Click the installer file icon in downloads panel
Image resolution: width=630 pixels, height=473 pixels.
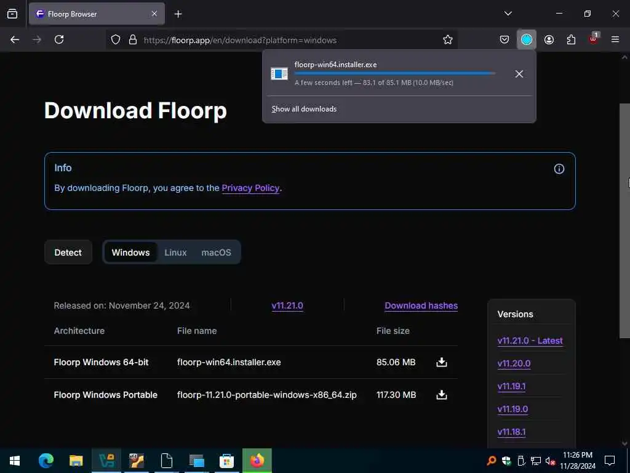(279, 74)
